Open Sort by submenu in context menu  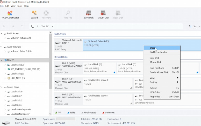coord(162,82)
